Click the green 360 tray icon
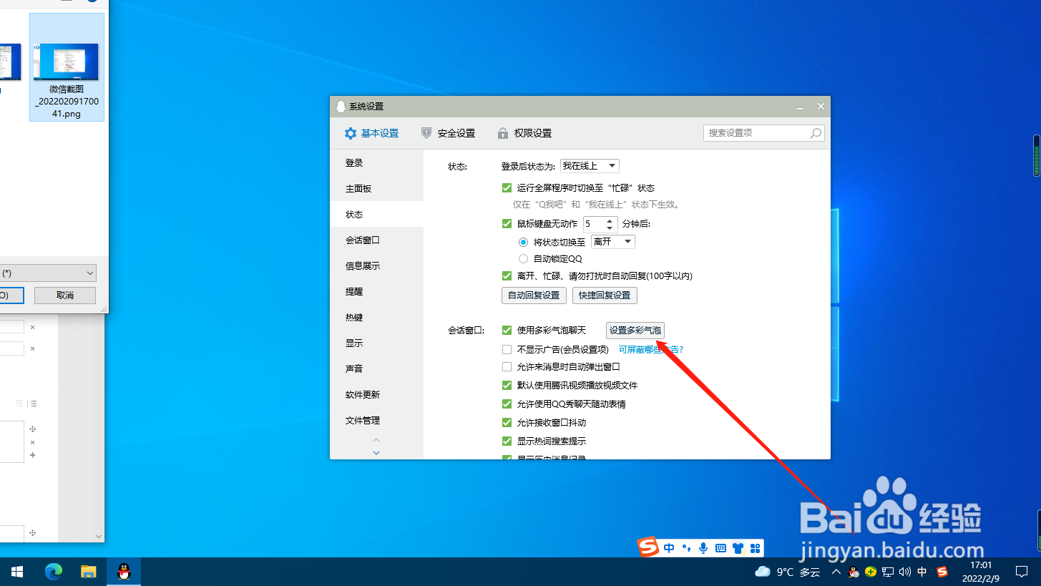Viewport: 1041px width, 586px height. point(871,572)
